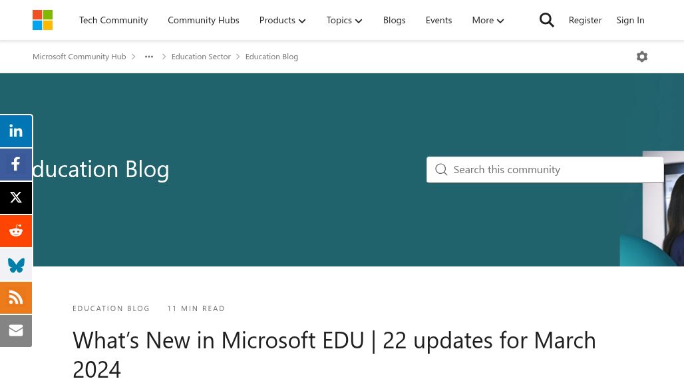Image resolution: width=684 pixels, height=385 pixels.
Task: Open the Blogs menu item
Action: (x=394, y=20)
